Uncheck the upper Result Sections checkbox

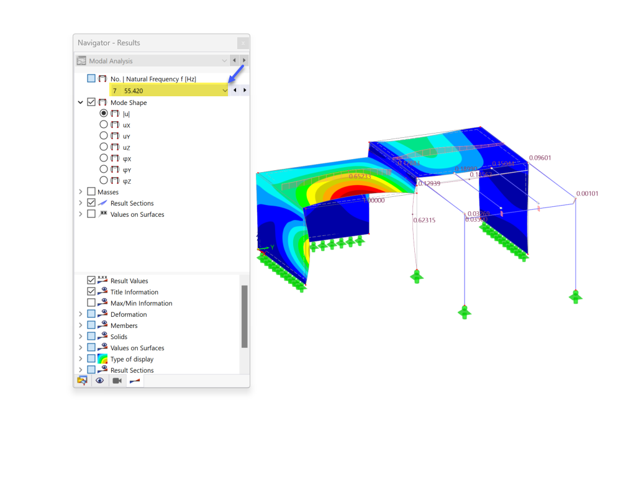[91, 203]
